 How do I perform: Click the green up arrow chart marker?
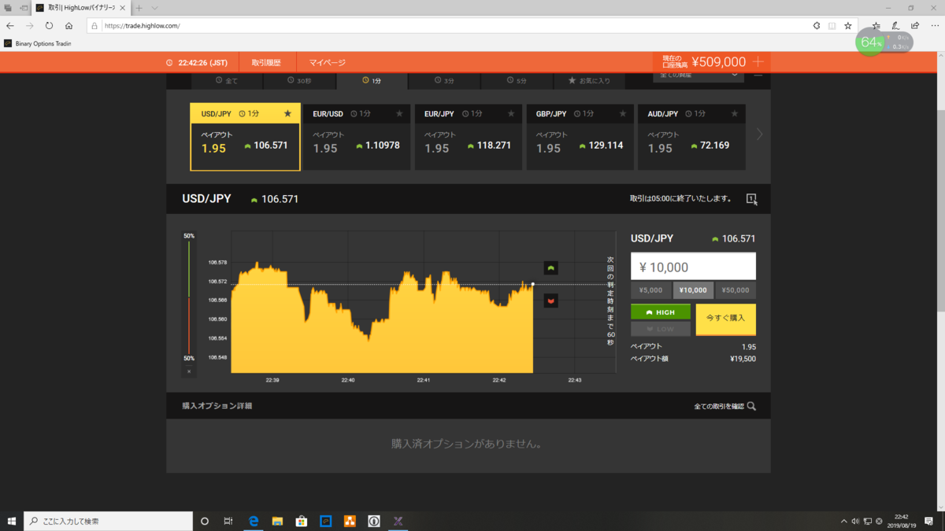point(551,267)
